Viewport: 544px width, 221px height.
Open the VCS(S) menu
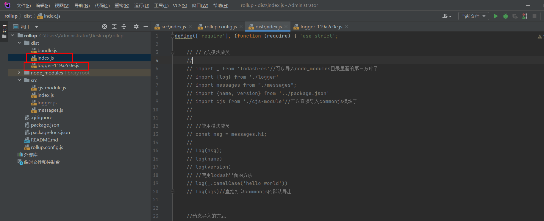(x=180, y=5)
